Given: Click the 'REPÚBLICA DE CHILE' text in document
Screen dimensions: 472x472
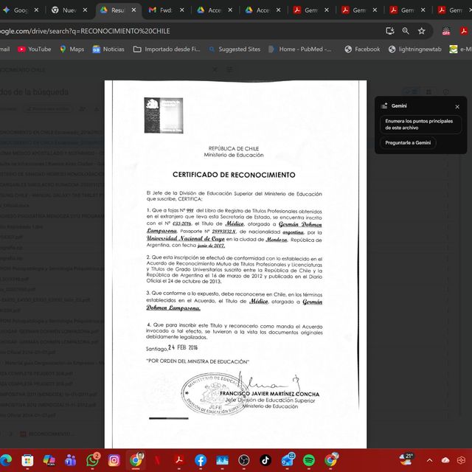Looking at the screenshot, I should 234,148.
